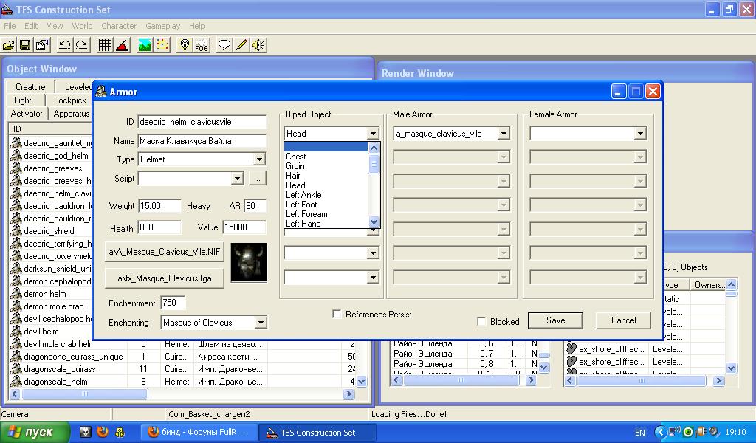Open the Gameplay menu
The width and height of the screenshot is (756, 443).
163,26
